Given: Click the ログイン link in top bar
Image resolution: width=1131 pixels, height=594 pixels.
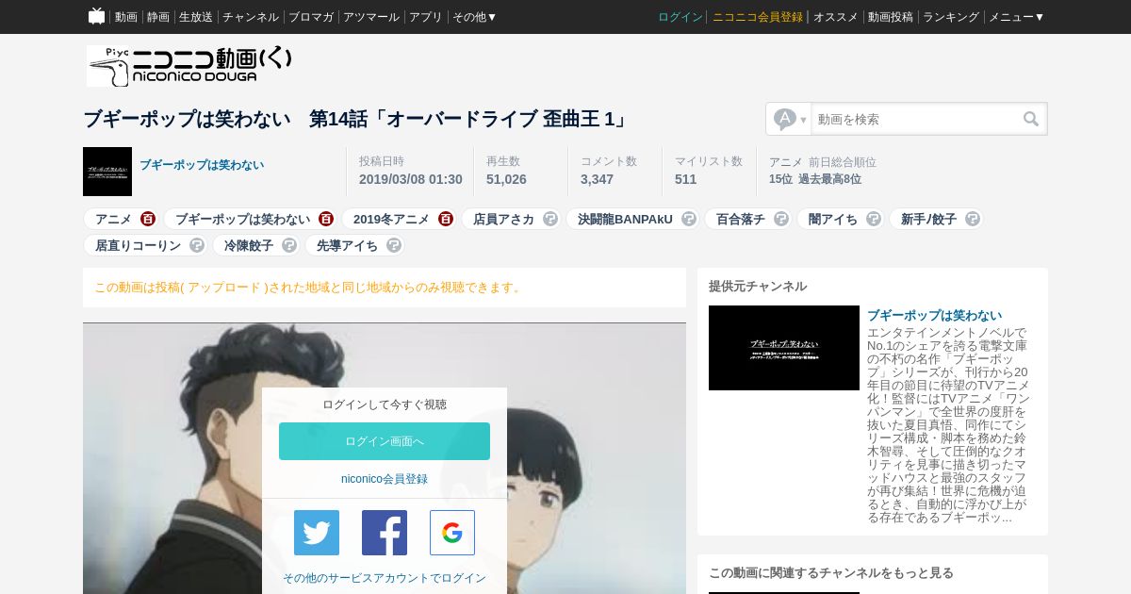Looking at the screenshot, I should click(680, 17).
